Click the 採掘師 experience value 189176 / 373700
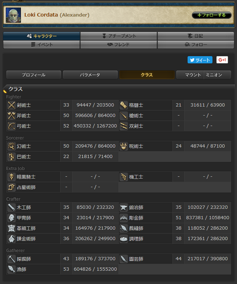This screenshot has width=237, height=284. (95, 259)
